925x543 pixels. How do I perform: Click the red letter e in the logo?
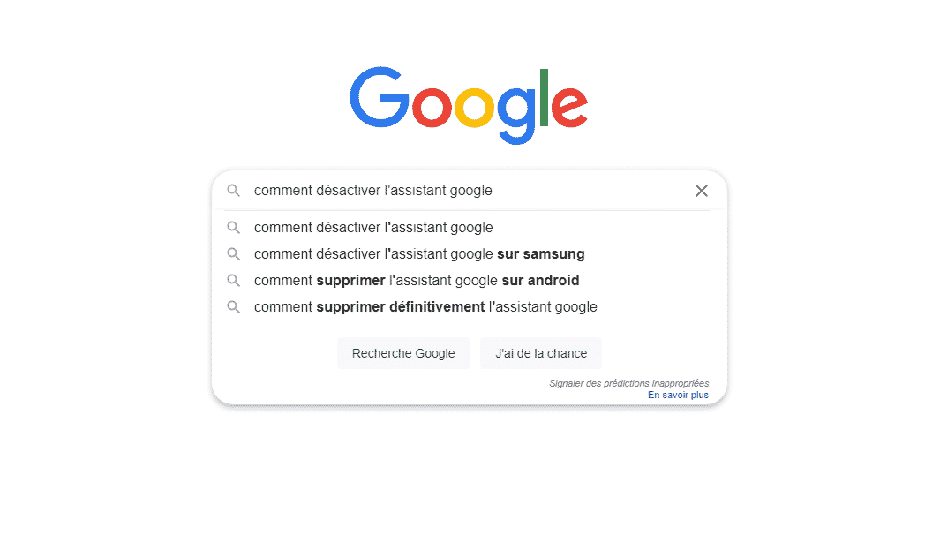coord(569,107)
